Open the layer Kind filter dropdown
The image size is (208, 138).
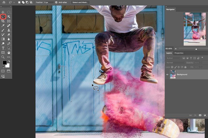coord(173,58)
